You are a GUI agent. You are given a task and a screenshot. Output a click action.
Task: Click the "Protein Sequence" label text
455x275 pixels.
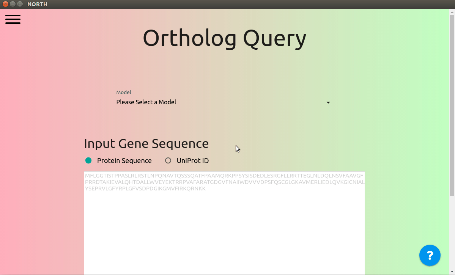point(124,161)
